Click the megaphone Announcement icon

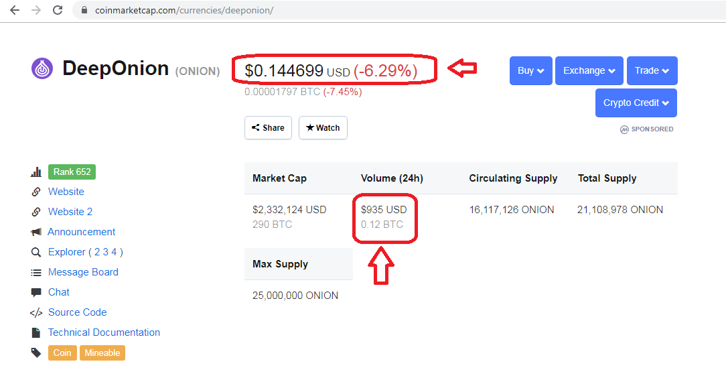coord(36,232)
